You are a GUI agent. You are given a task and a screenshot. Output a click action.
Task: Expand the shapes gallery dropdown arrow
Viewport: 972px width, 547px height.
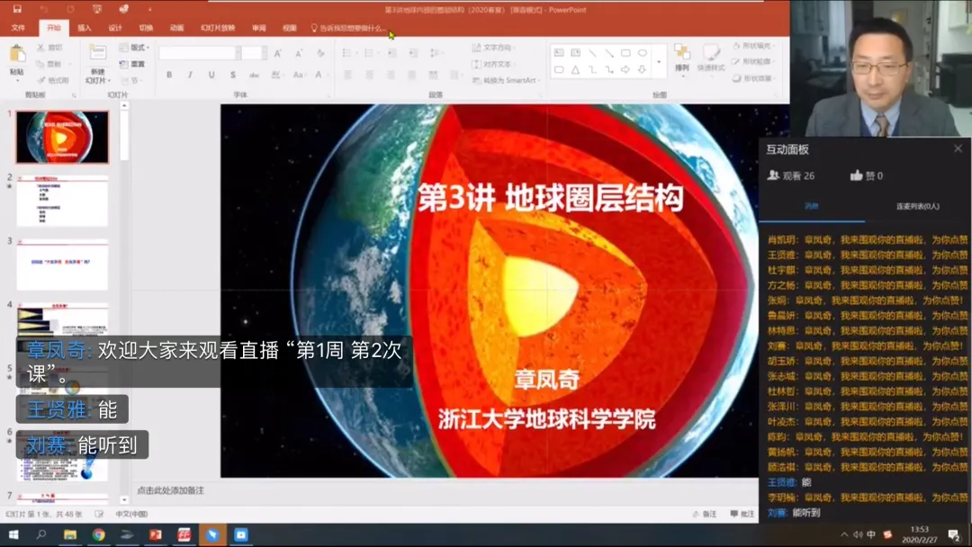tap(660, 62)
